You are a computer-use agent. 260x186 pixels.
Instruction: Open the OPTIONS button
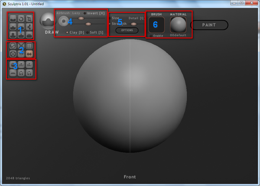[x=127, y=30]
